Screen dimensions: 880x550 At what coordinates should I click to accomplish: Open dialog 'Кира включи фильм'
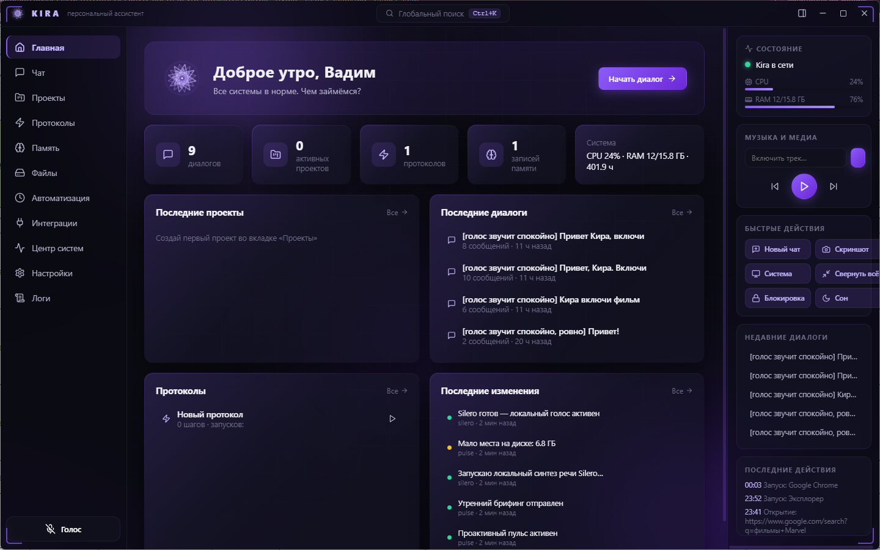coord(566,304)
